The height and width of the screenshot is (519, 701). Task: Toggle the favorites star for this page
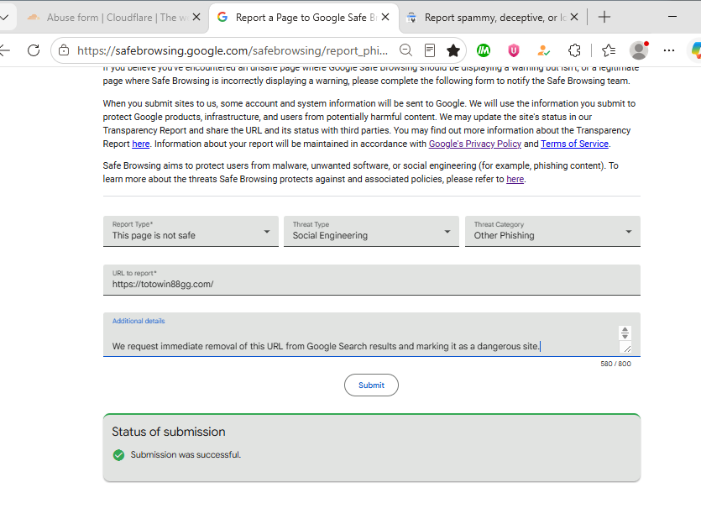click(453, 50)
